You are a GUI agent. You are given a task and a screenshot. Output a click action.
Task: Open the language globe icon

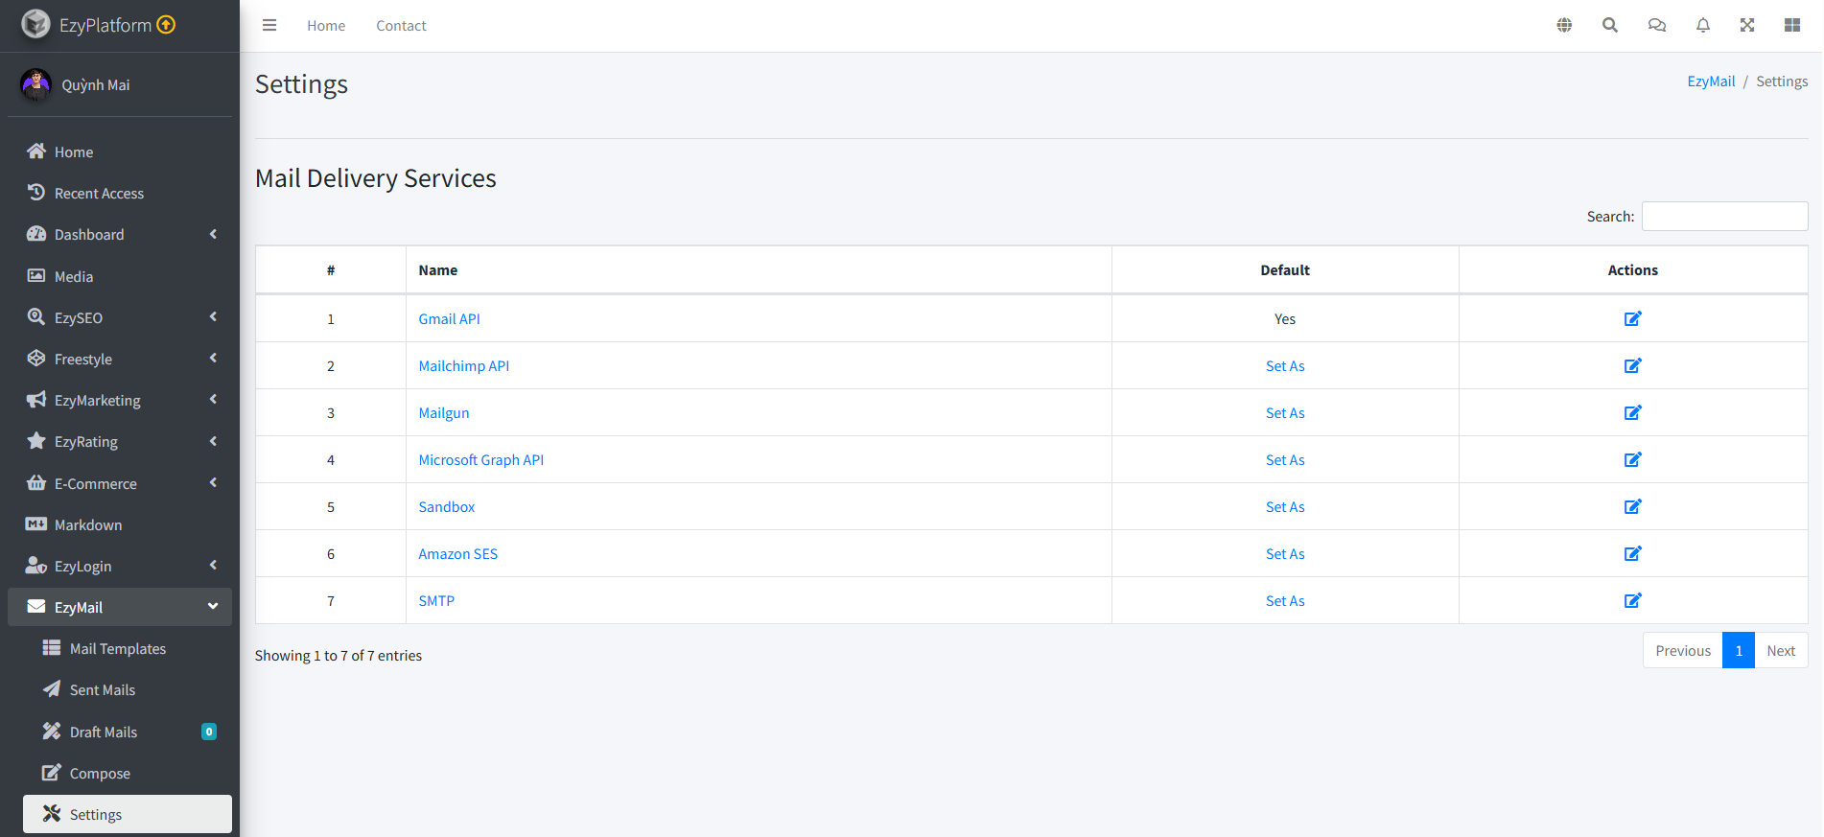[x=1564, y=25]
